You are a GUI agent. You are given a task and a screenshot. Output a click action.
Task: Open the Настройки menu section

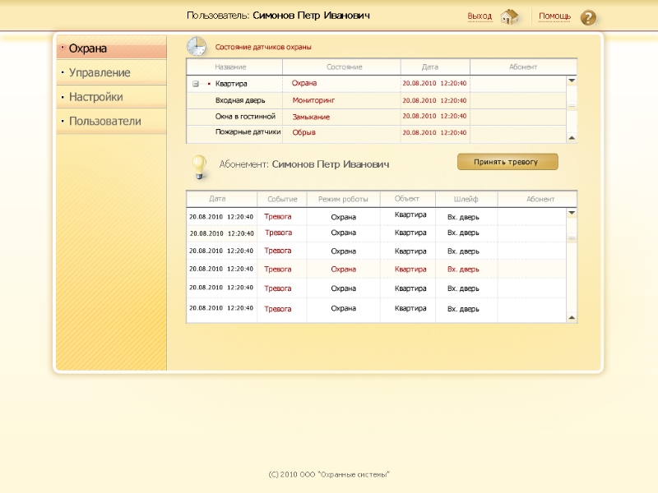pyautogui.click(x=112, y=97)
